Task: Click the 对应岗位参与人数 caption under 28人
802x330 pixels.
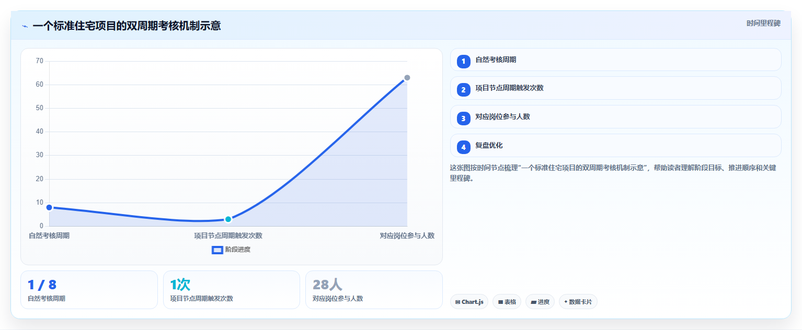Action: tap(338, 299)
